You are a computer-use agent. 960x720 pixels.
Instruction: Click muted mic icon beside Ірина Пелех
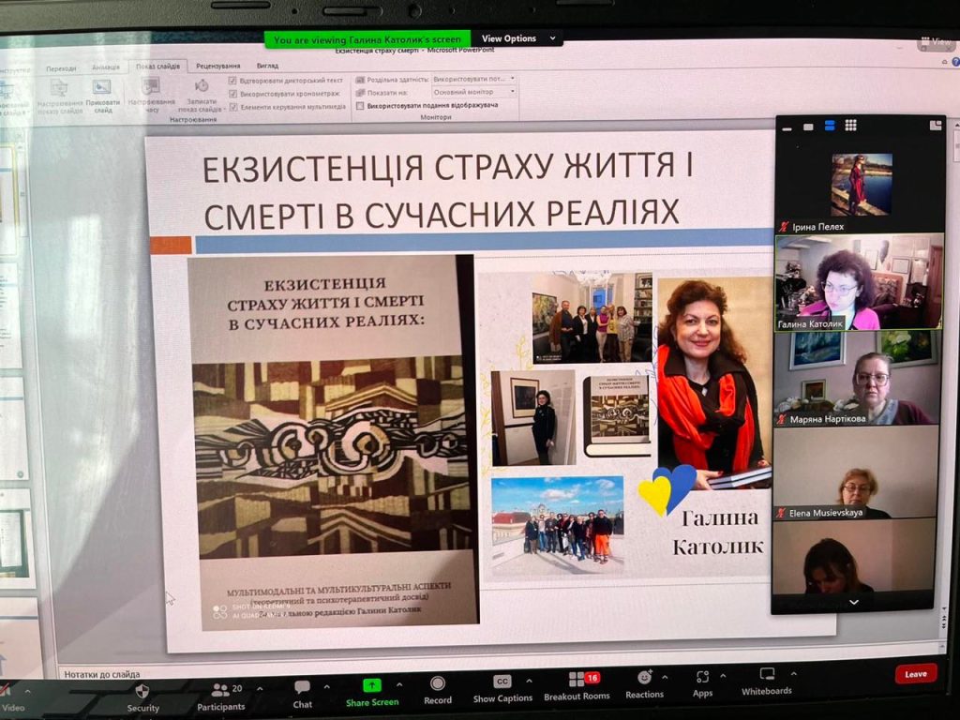click(784, 227)
